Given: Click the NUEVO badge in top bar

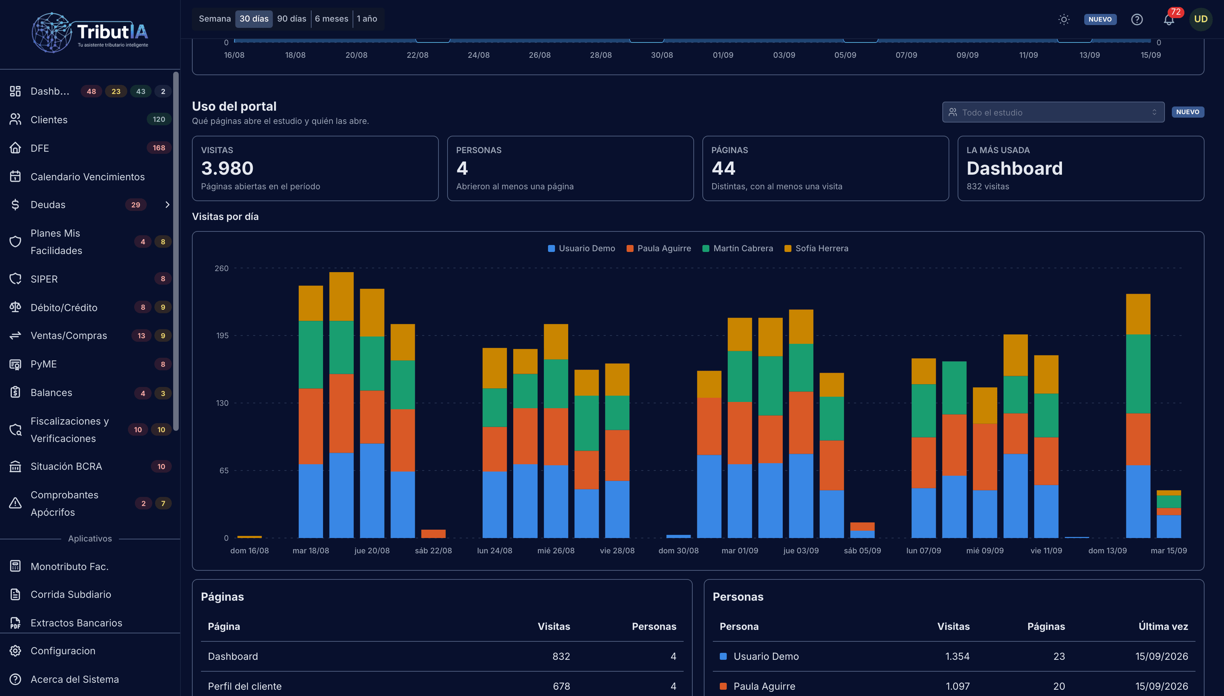Looking at the screenshot, I should pyautogui.click(x=1100, y=19).
